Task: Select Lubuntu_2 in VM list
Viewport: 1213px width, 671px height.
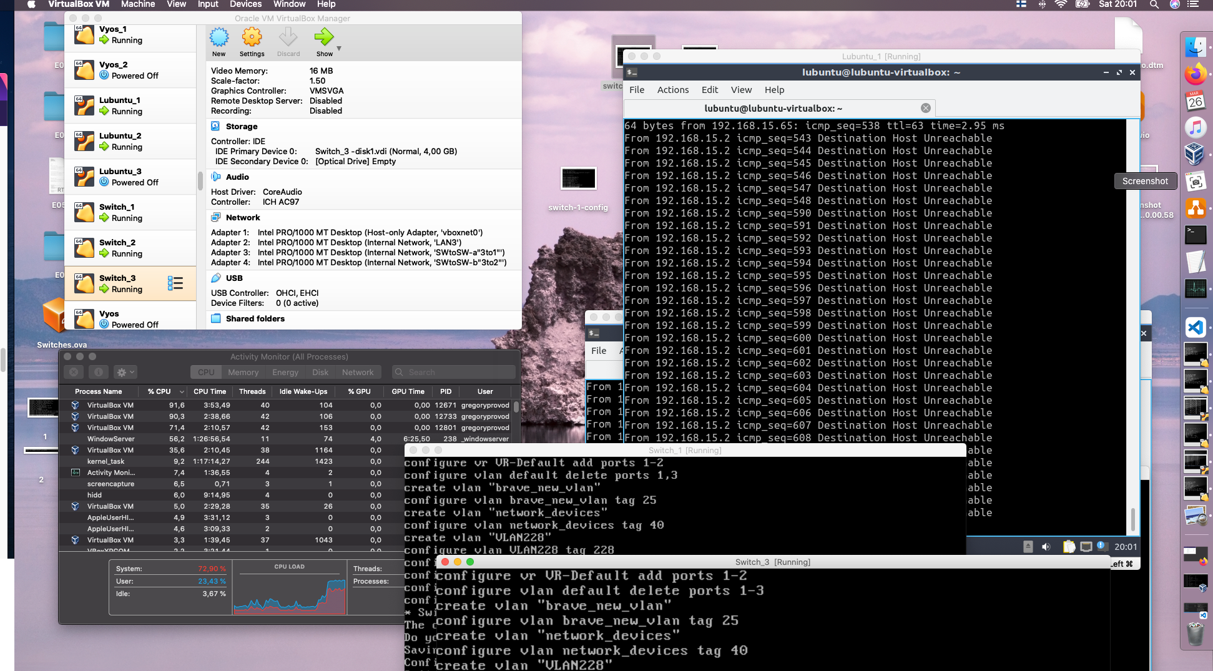Action: click(130, 141)
